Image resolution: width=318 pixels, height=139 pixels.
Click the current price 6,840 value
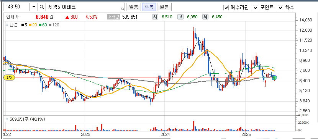(42, 17)
